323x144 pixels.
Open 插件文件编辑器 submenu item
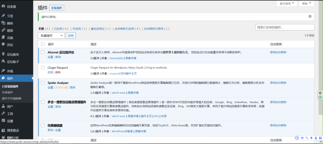point(12,99)
